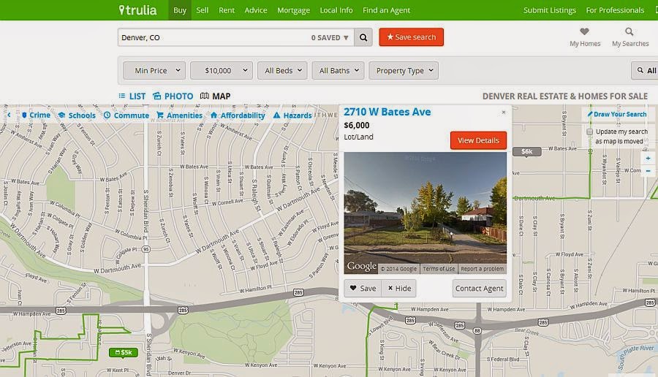Image resolution: width=658 pixels, height=377 pixels.
Task: Show the Schools map layer
Action: pyautogui.click(x=77, y=115)
